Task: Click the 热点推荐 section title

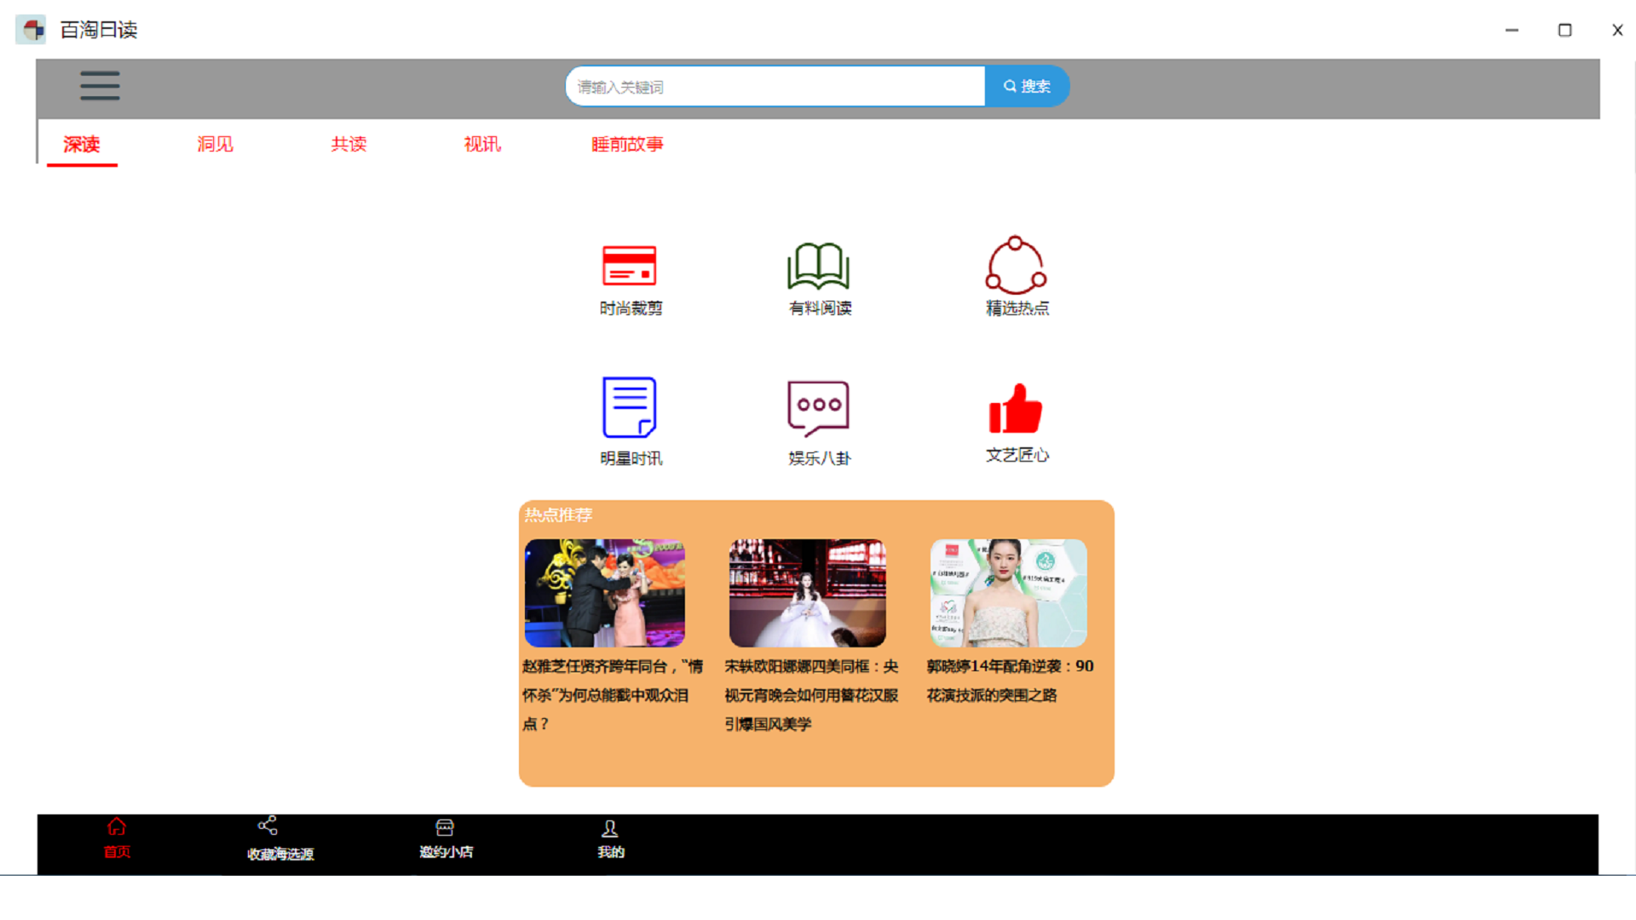Action: 558,515
